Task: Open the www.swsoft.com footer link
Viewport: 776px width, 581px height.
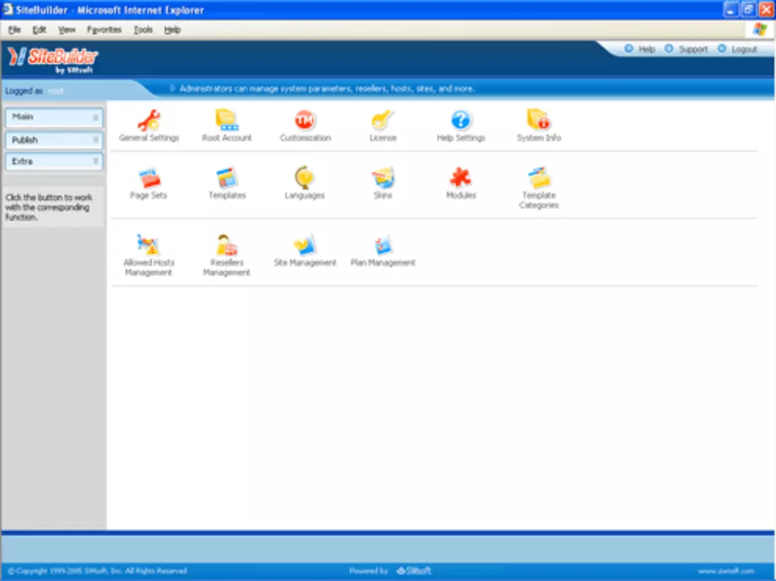Action: [x=726, y=571]
